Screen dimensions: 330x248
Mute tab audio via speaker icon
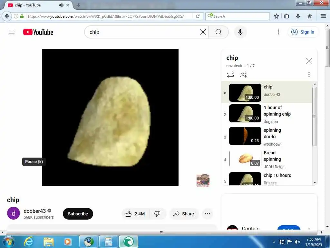61,5
